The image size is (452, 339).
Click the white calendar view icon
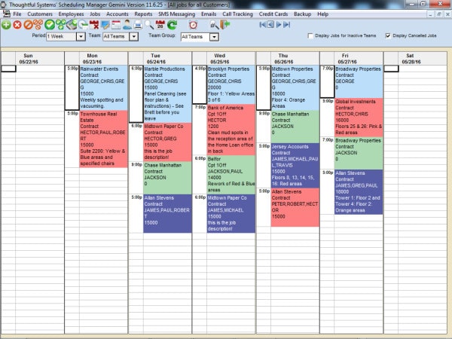point(116,25)
